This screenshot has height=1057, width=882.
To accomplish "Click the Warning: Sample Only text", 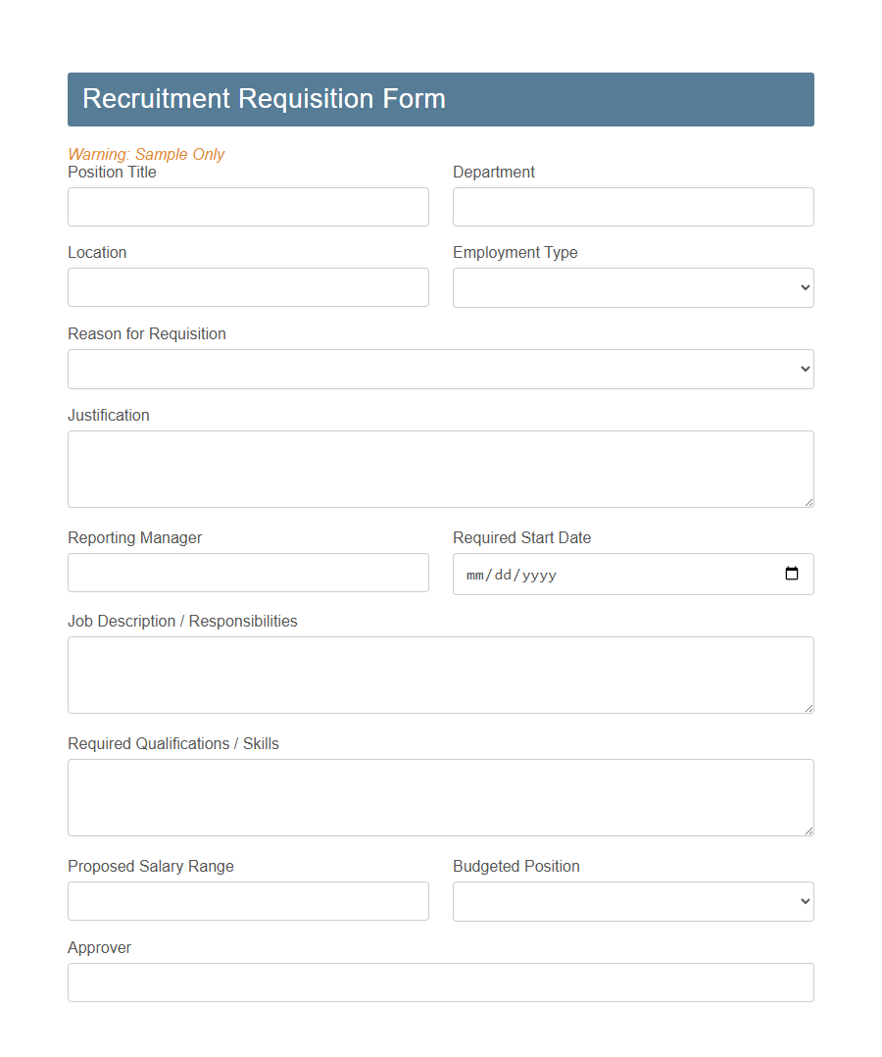I will click(146, 154).
